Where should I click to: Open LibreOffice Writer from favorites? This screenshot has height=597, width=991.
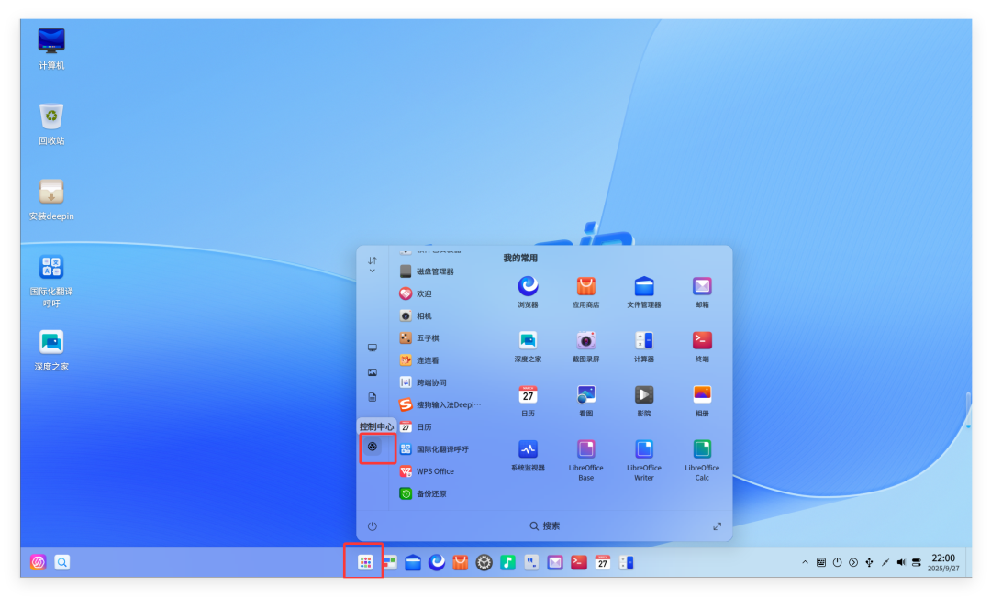click(x=644, y=459)
